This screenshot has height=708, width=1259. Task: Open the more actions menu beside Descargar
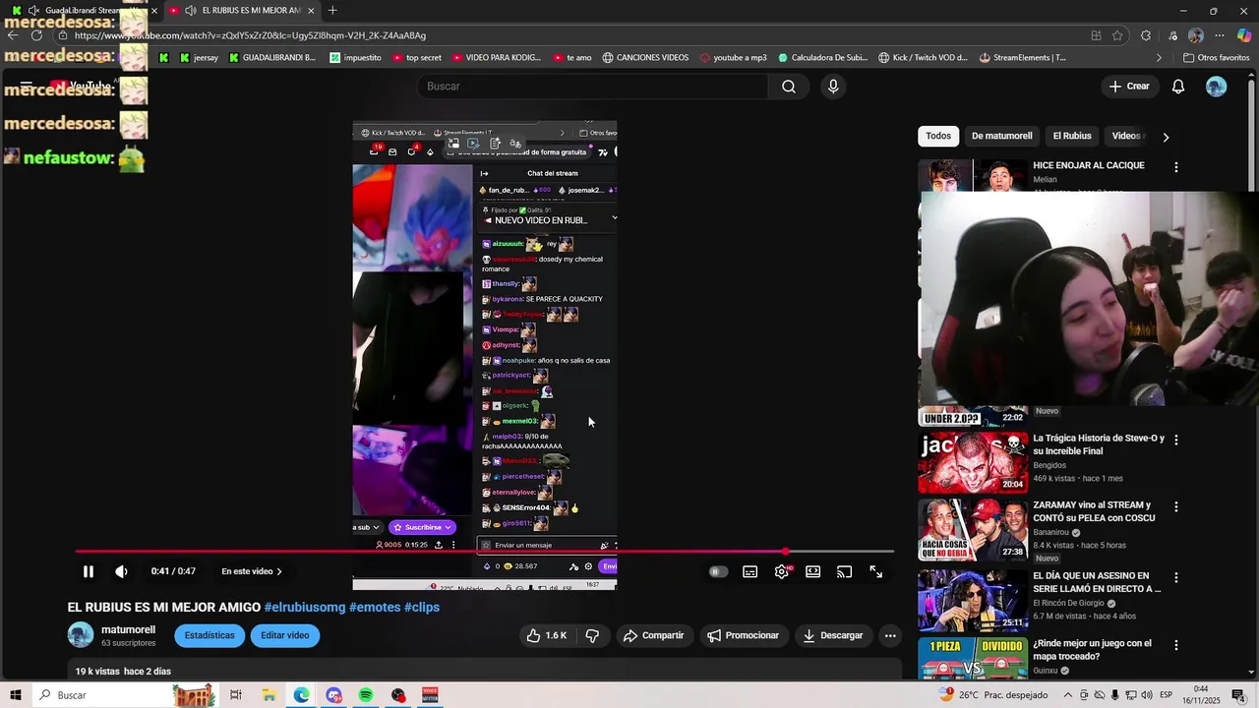tap(890, 635)
